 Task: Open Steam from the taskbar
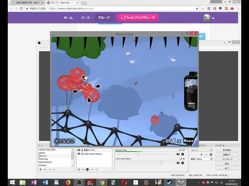(170, 183)
